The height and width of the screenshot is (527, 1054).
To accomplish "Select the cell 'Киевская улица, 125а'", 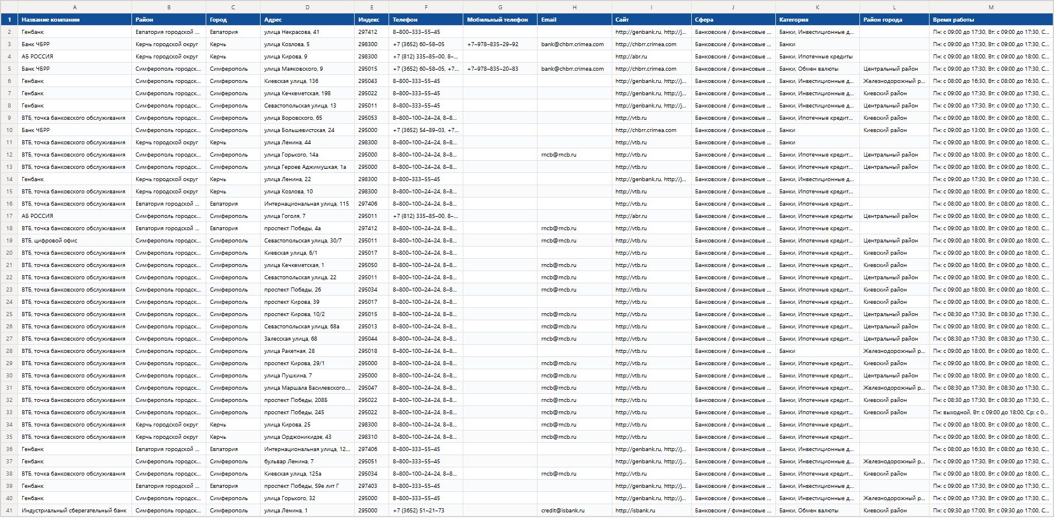I will [x=307, y=474].
